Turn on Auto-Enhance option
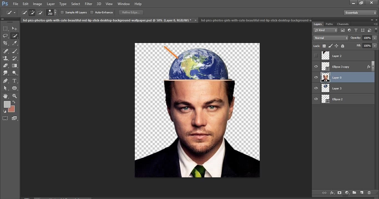 coord(92,12)
